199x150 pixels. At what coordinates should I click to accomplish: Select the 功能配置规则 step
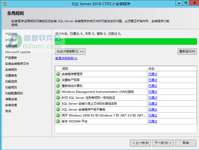tap(14, 93)
